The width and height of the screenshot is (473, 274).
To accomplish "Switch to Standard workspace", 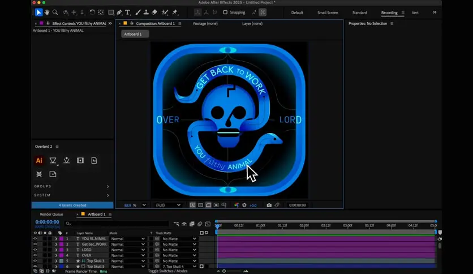I will click(360, 12).
